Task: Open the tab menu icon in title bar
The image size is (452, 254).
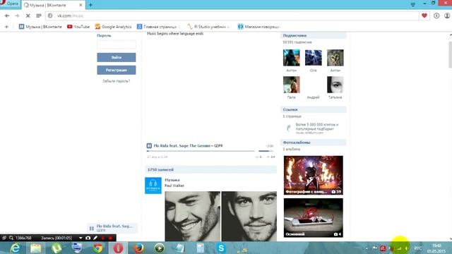Action: (x=412, y=4)
